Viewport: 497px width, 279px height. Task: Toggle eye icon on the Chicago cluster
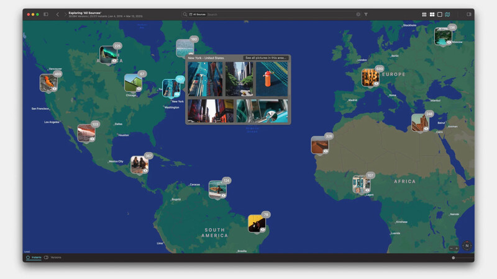pyautogui.click(x=139, y=89)
